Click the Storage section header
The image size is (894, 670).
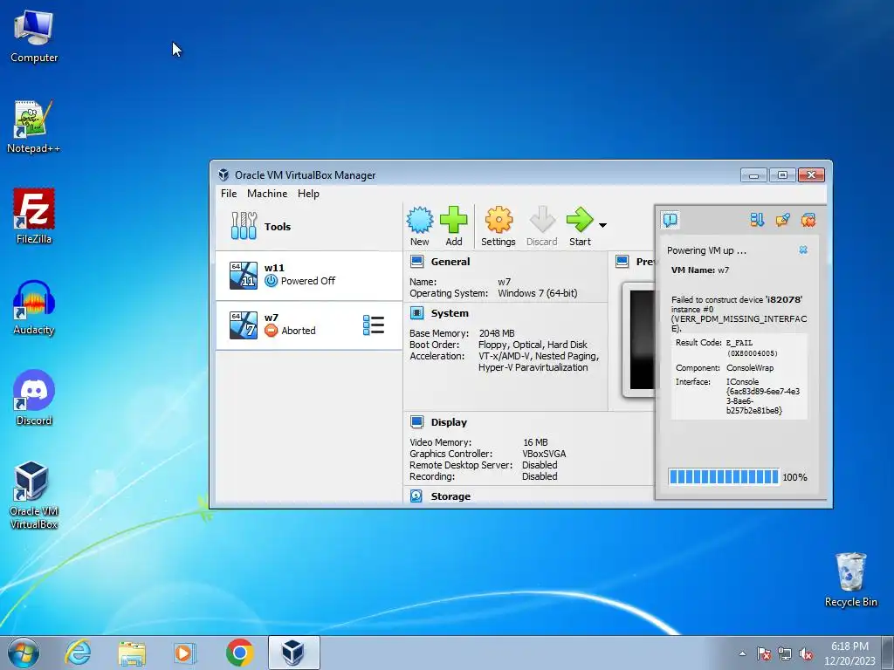click(450, 496)
